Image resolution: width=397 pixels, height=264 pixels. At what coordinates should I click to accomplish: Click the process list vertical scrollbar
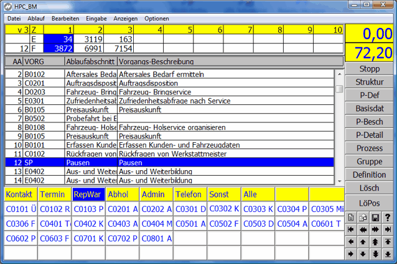click(339, 124)
